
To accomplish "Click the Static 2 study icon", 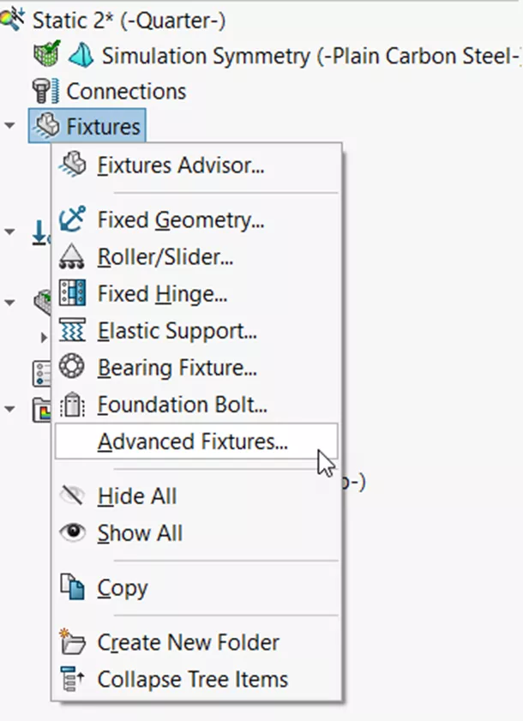I will 13,17.
